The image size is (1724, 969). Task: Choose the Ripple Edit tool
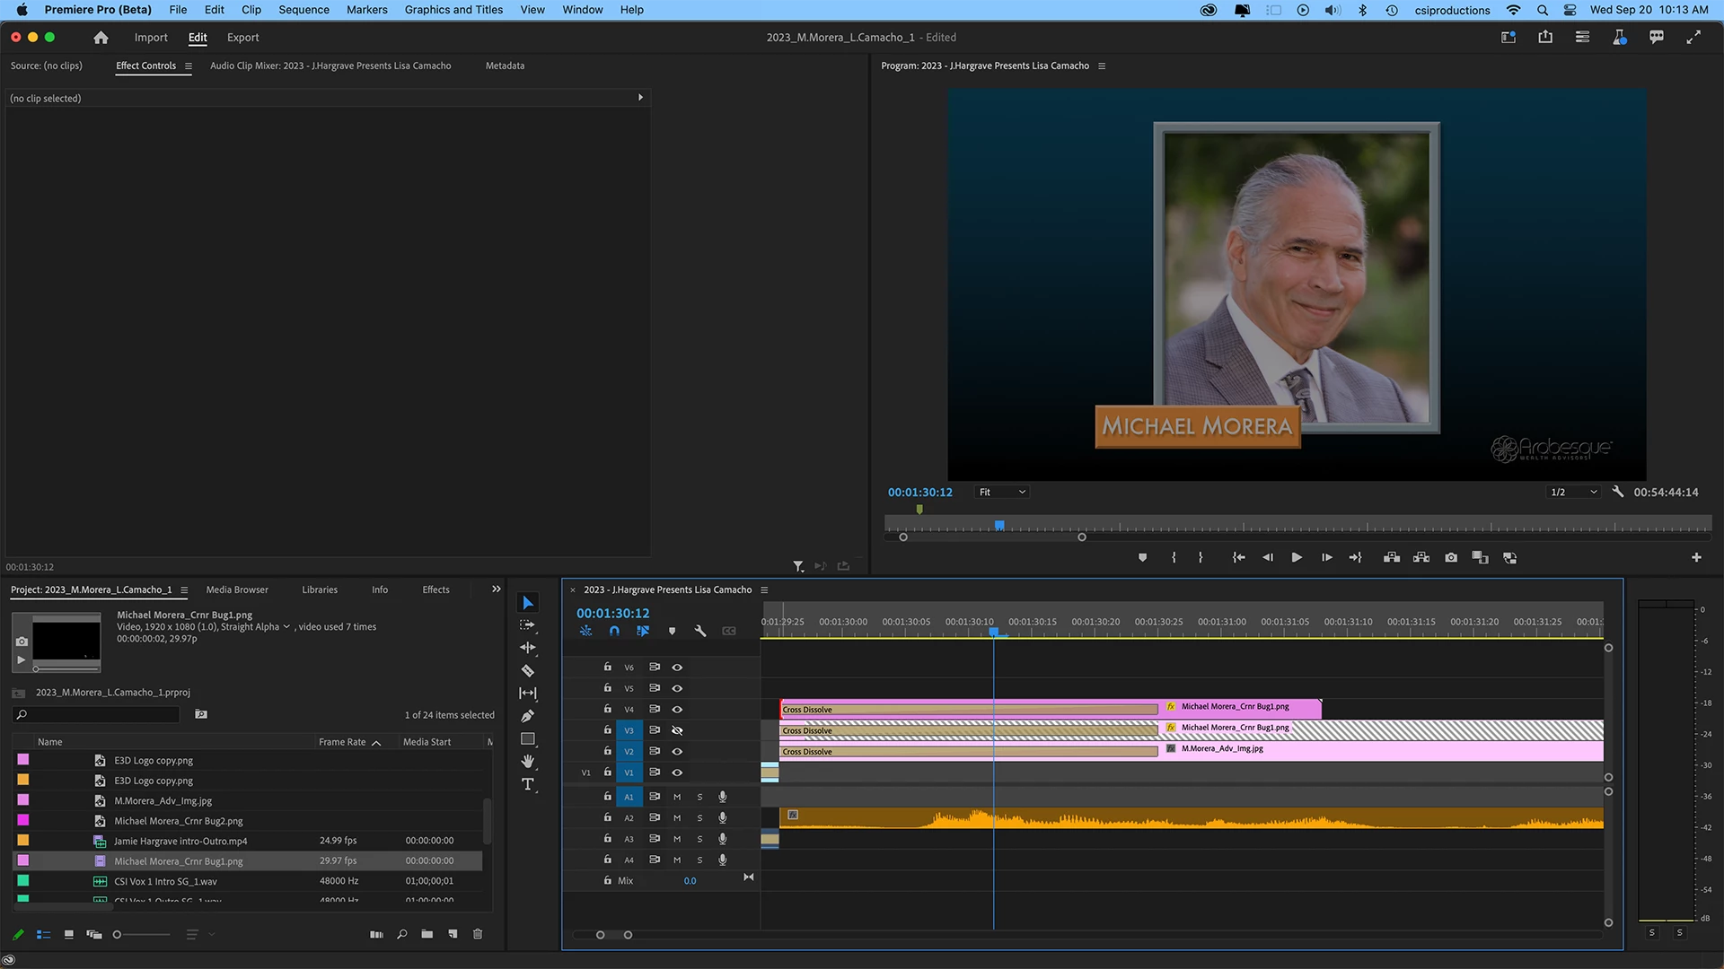click(528, 648)
